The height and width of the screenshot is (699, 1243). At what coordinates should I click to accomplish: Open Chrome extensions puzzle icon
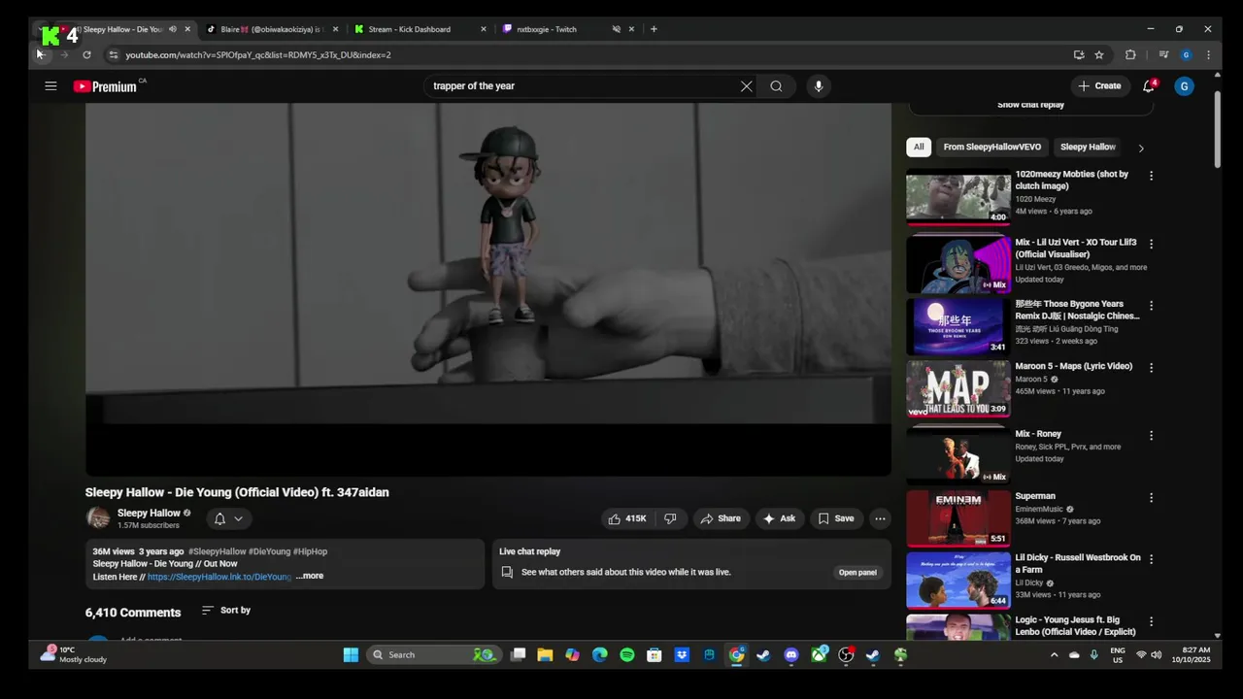coord(1130,55)
